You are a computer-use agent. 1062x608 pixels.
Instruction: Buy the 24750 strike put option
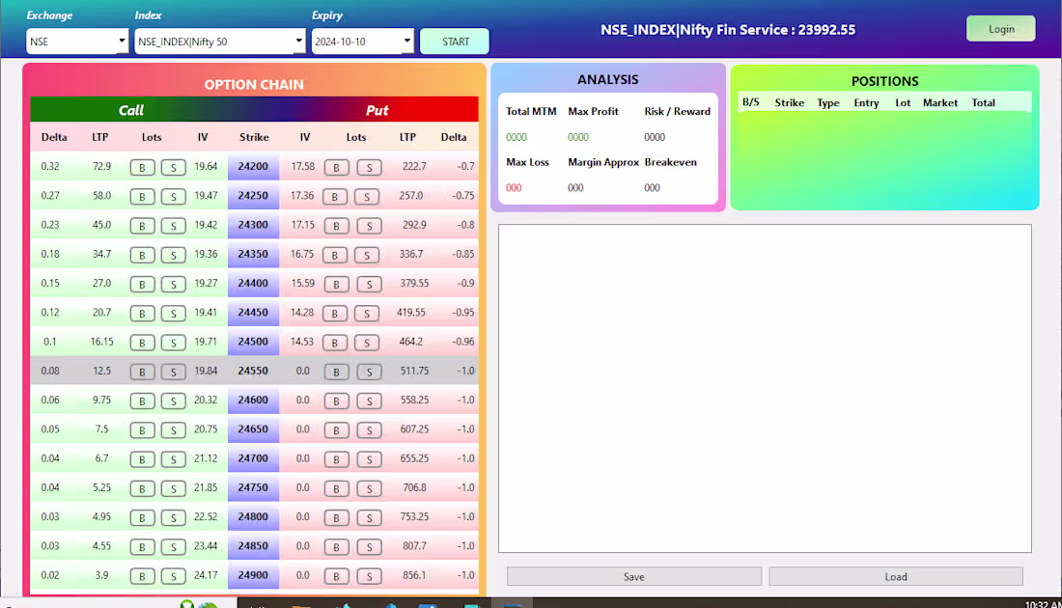(335, 488)
